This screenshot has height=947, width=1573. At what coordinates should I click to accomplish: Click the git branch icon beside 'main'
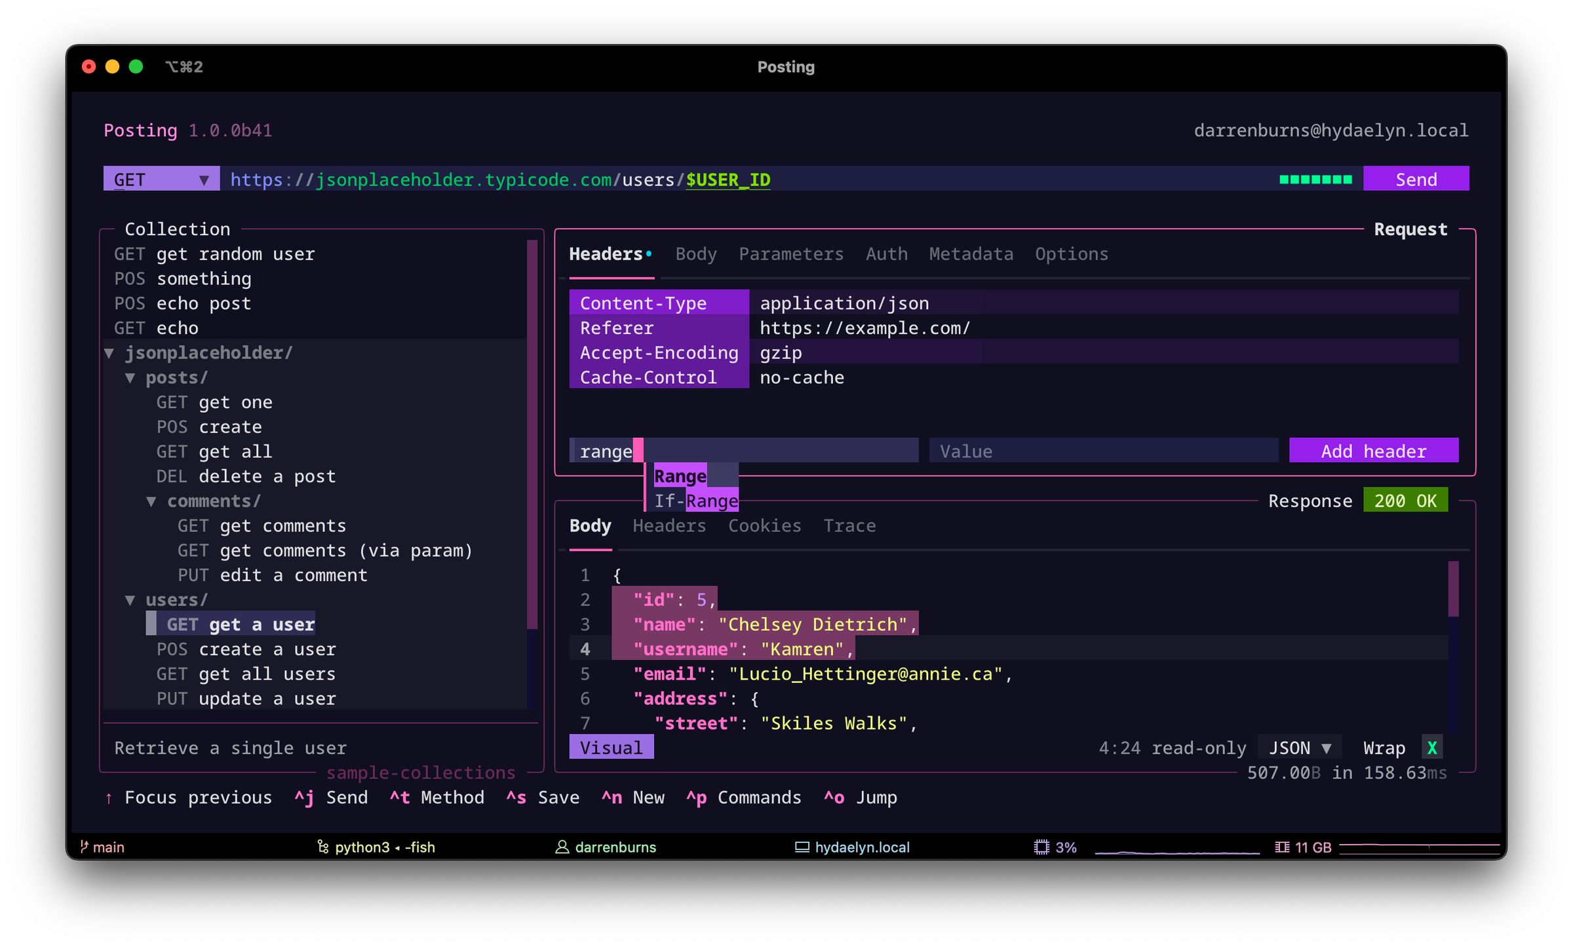(84, 847)
